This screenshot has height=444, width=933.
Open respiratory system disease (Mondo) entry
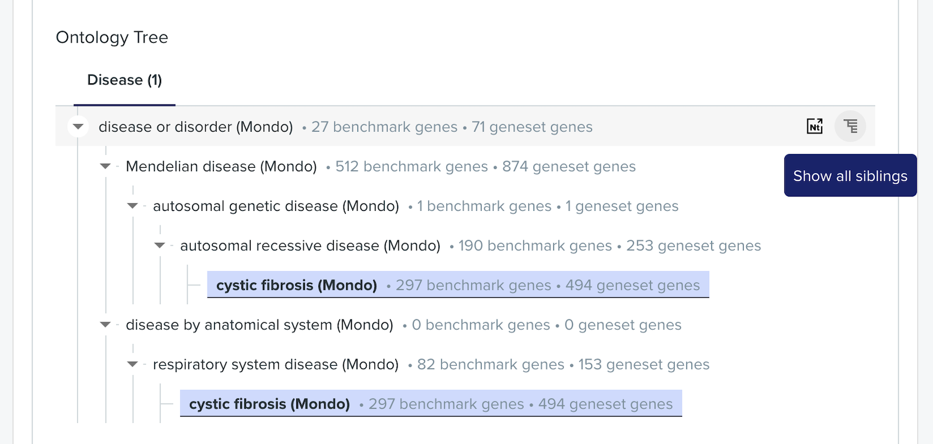(276, 365)
